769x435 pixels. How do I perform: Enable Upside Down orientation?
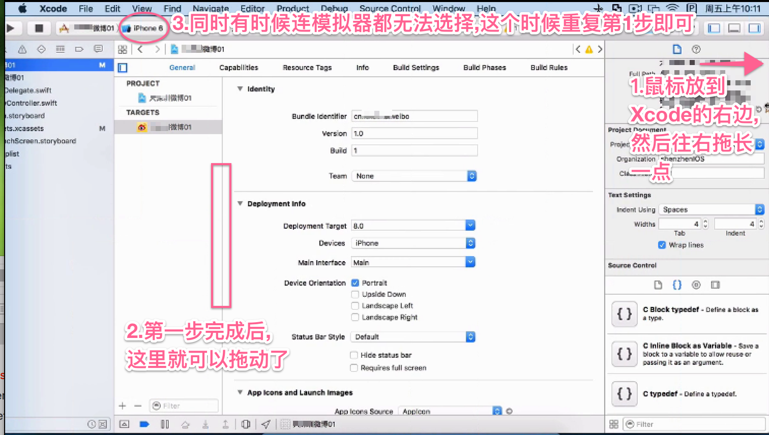tap(355, 294)
